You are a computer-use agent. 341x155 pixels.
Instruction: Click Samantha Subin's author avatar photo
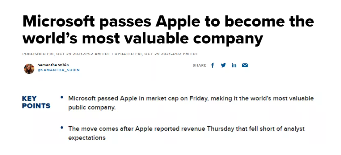coord(29,69)
